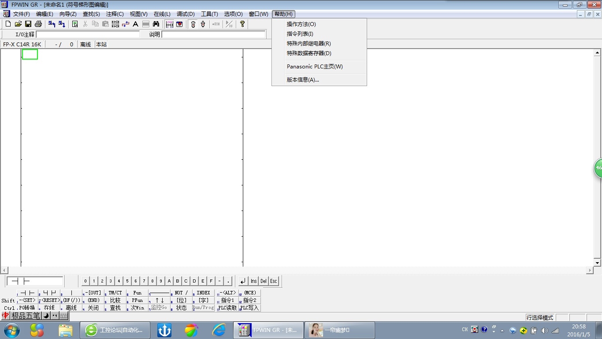Click the PLC读取 function key button
602x339 pixels.
coord(227,308)
